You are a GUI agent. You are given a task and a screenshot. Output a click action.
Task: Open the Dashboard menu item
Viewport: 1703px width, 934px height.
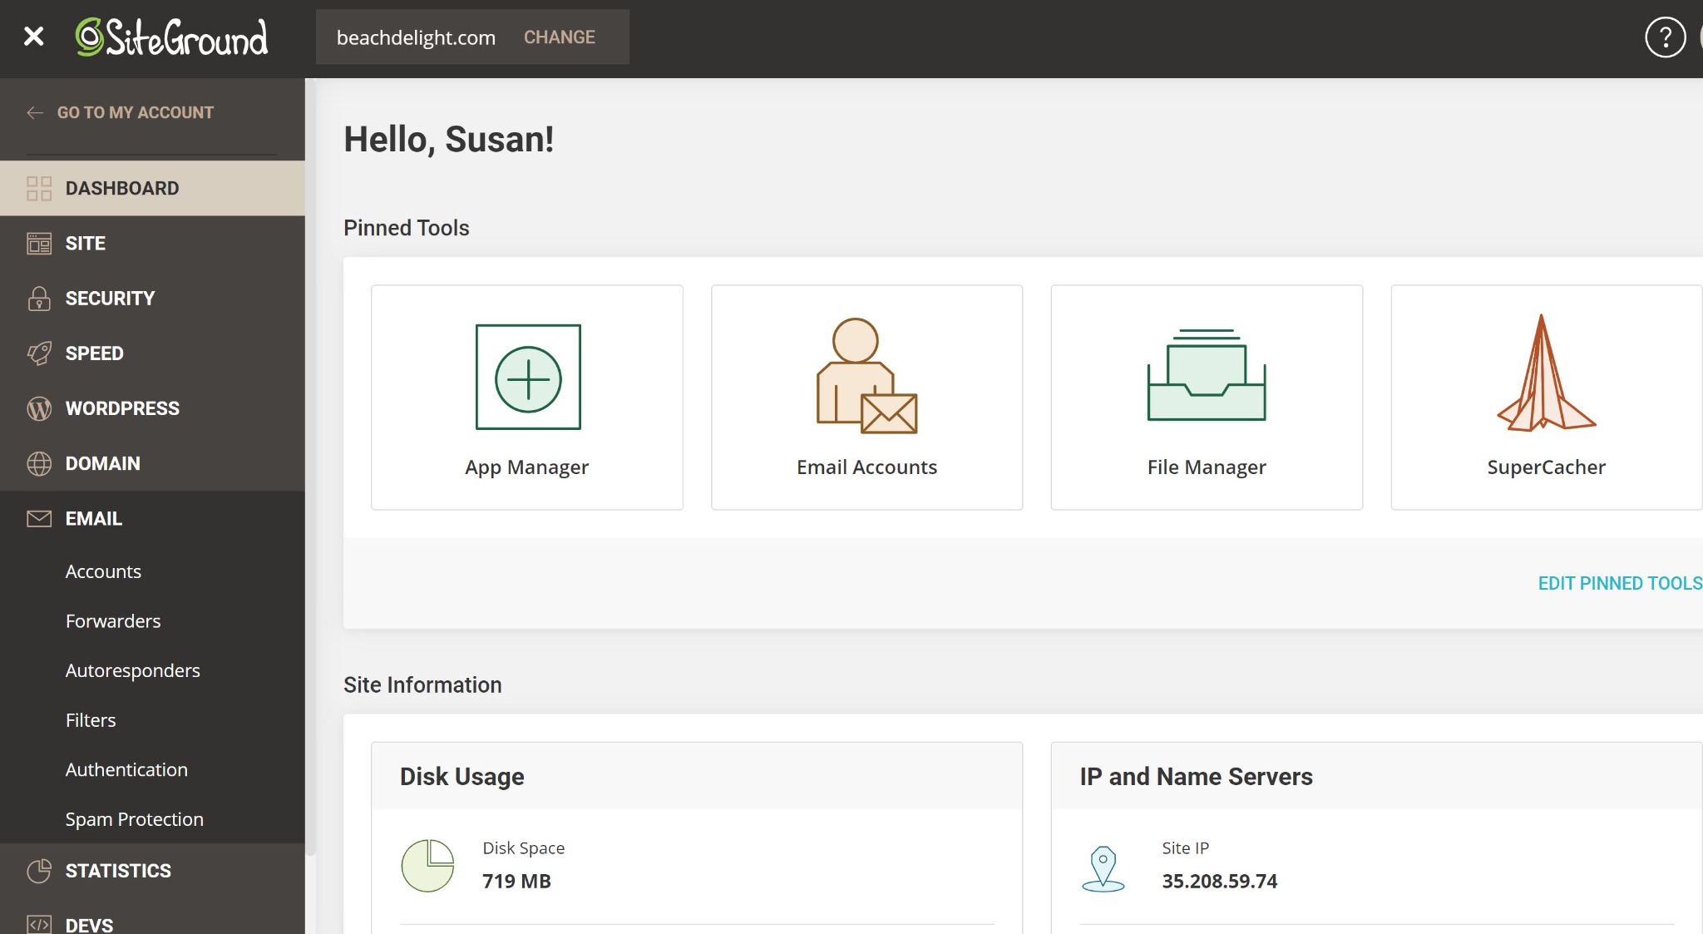[x=122, y=188]
